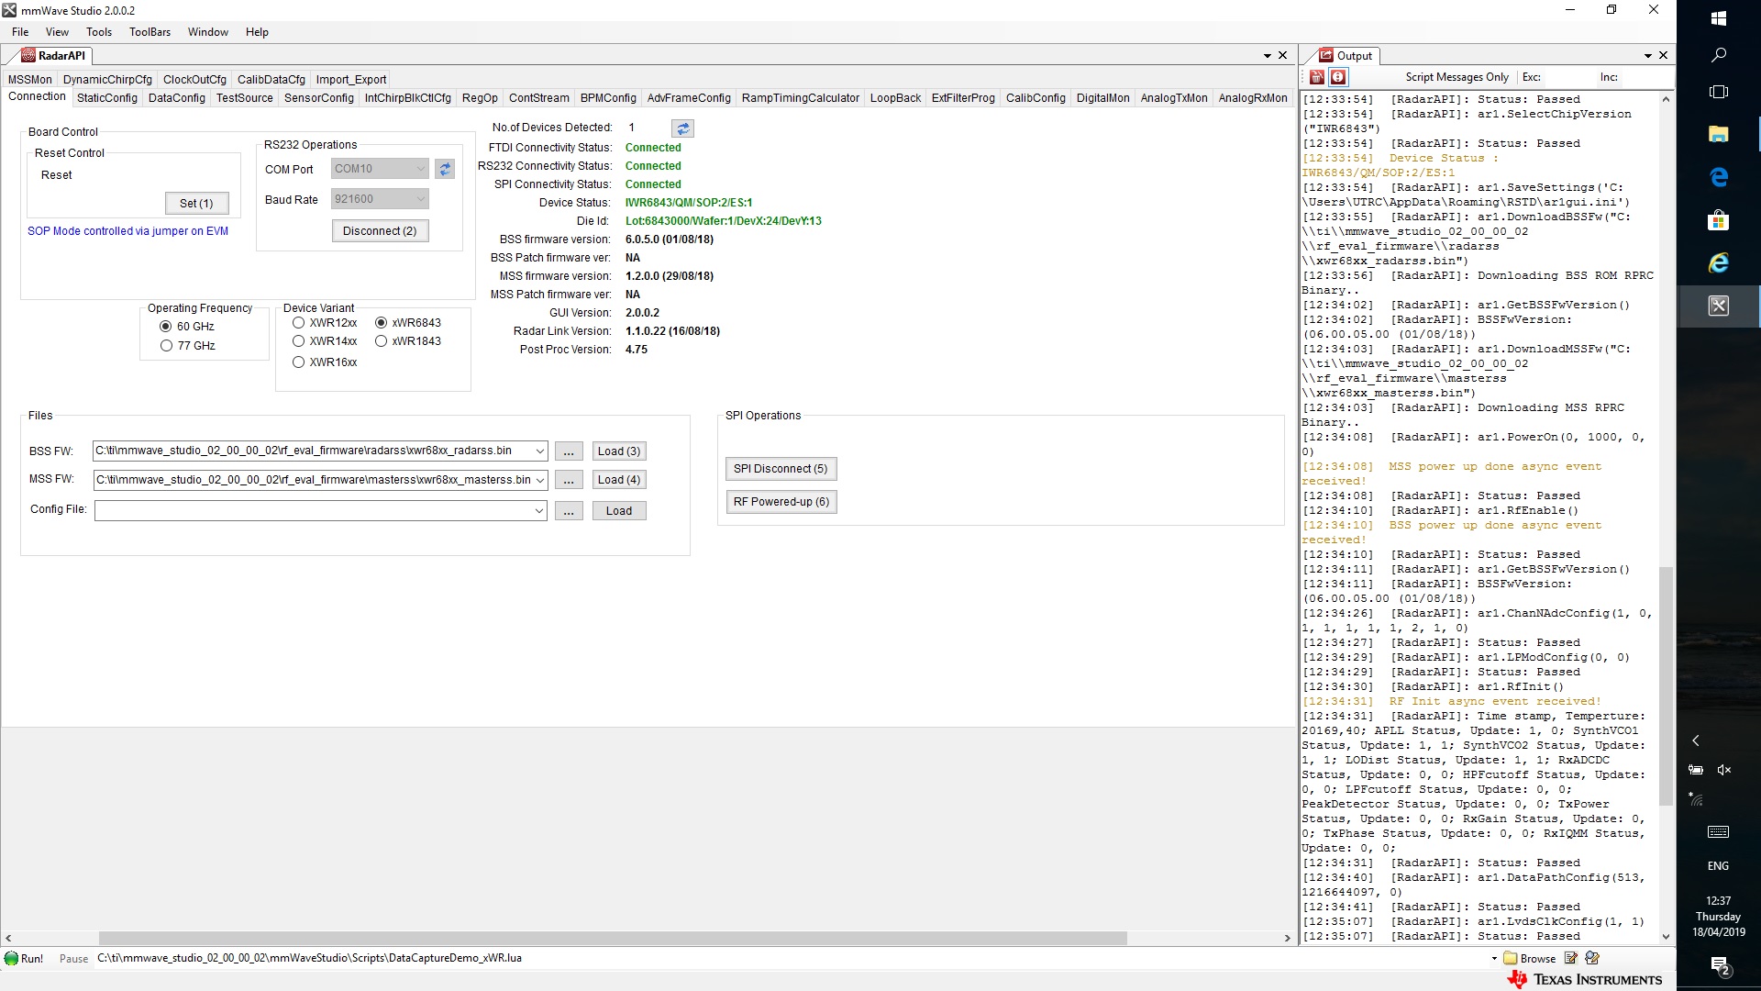Open the RadarAPI panel options arrow
The width and height of the screenshot is (1761, 991).
click(1268, 56)
